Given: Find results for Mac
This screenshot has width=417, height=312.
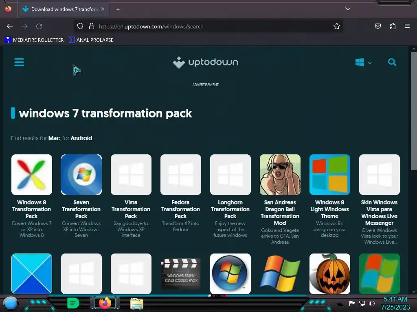Looking at the screenshot, I should coord(54,138).
